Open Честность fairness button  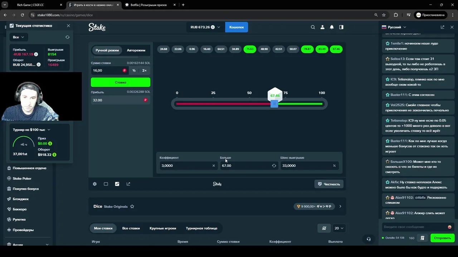pos(329,184)
